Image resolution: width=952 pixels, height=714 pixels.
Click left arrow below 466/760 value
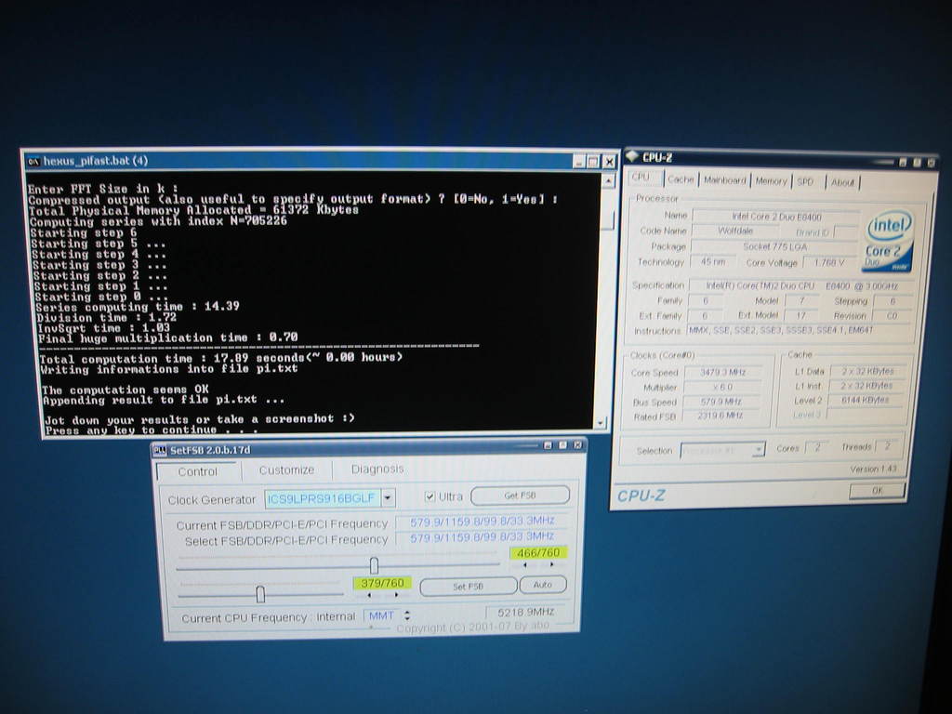pyautogui.click(x=524, y=564)
